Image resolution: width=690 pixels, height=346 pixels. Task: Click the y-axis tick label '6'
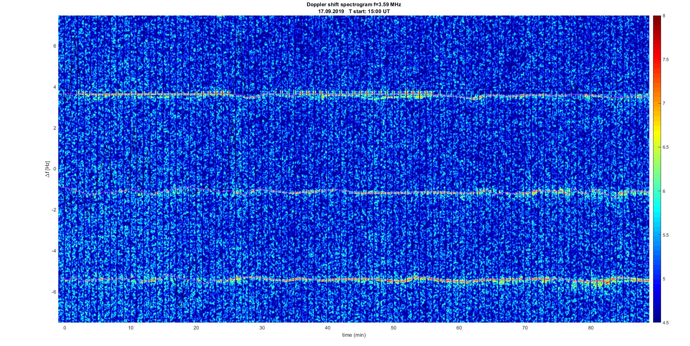[x=55, y=46]
